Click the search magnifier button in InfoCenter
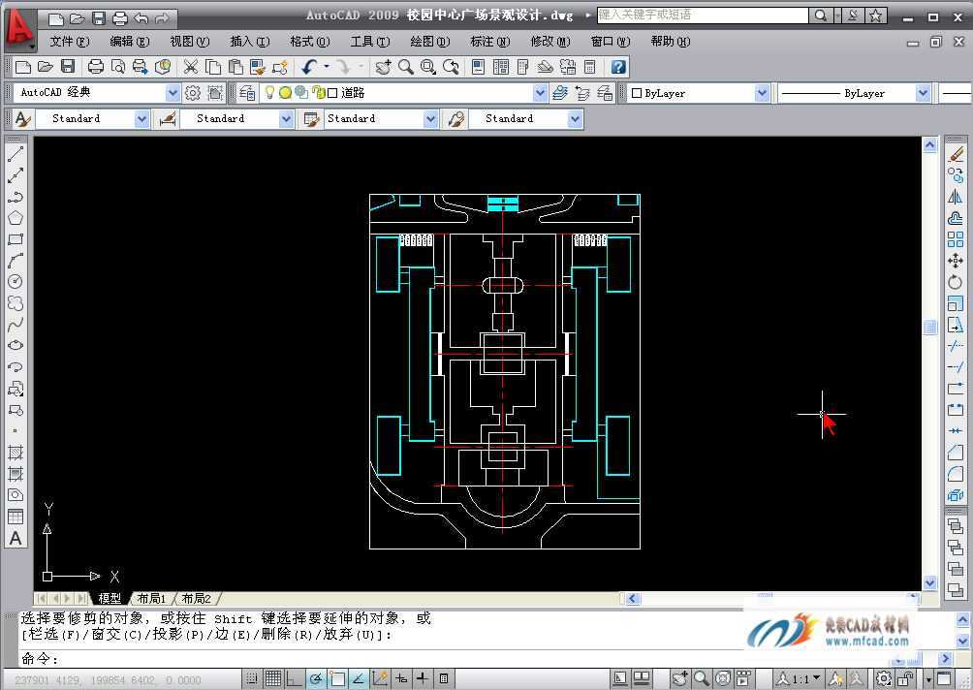973x690 pixels. (x=820, y=16)
